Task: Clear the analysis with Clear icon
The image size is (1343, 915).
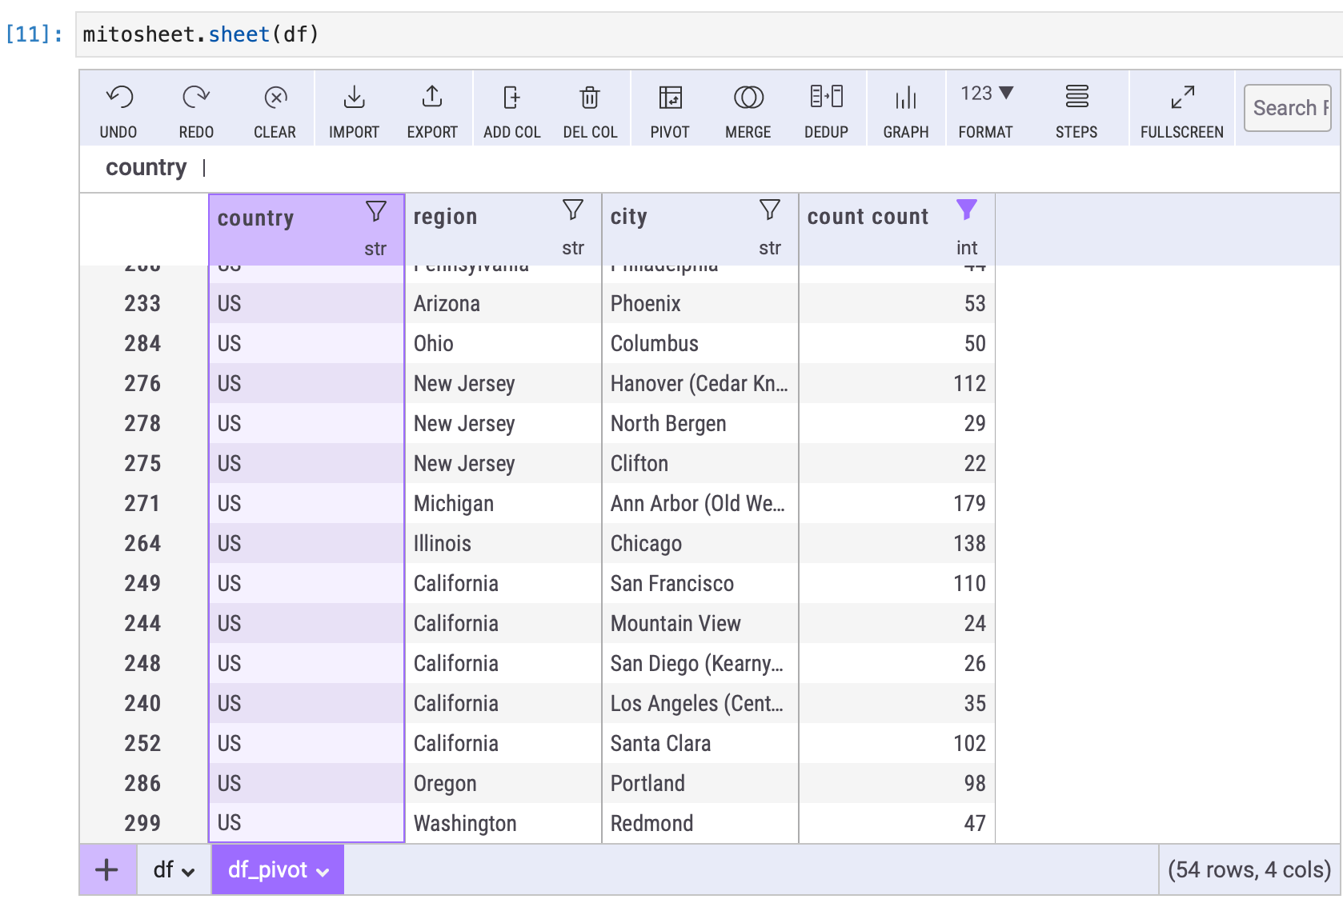Action: point(275,98)
